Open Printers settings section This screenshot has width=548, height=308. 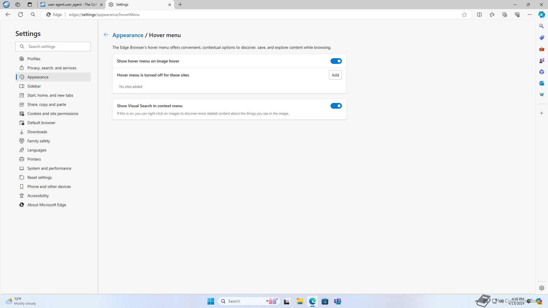[x=53, y=159]
